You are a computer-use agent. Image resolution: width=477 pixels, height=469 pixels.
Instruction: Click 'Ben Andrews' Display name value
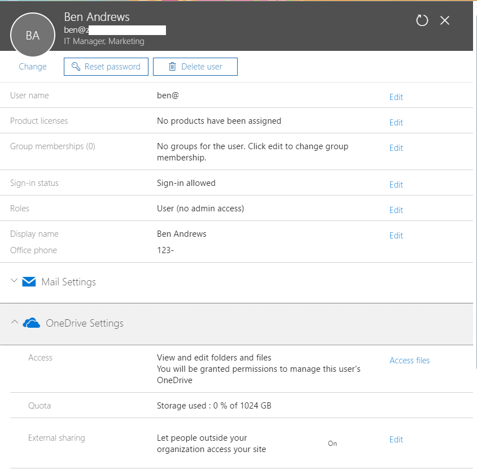click(181, 234)
